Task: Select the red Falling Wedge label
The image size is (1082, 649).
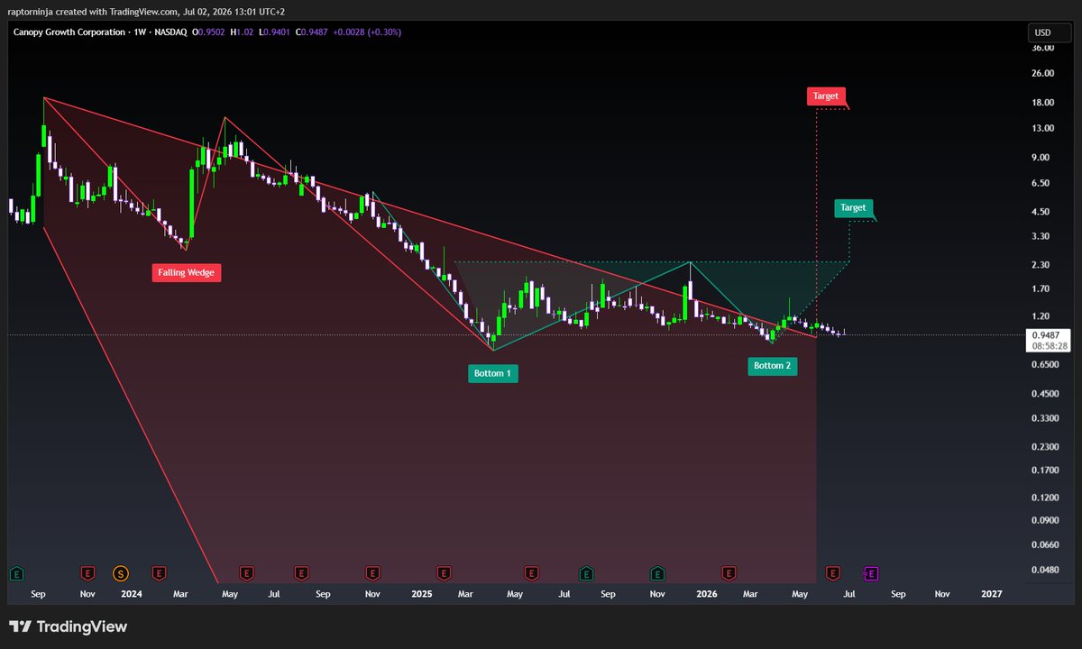Action: 187,272
